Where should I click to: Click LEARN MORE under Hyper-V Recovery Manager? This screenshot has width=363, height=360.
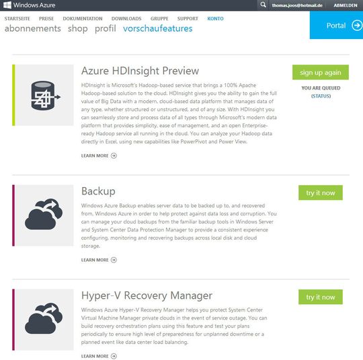[95, 356]
